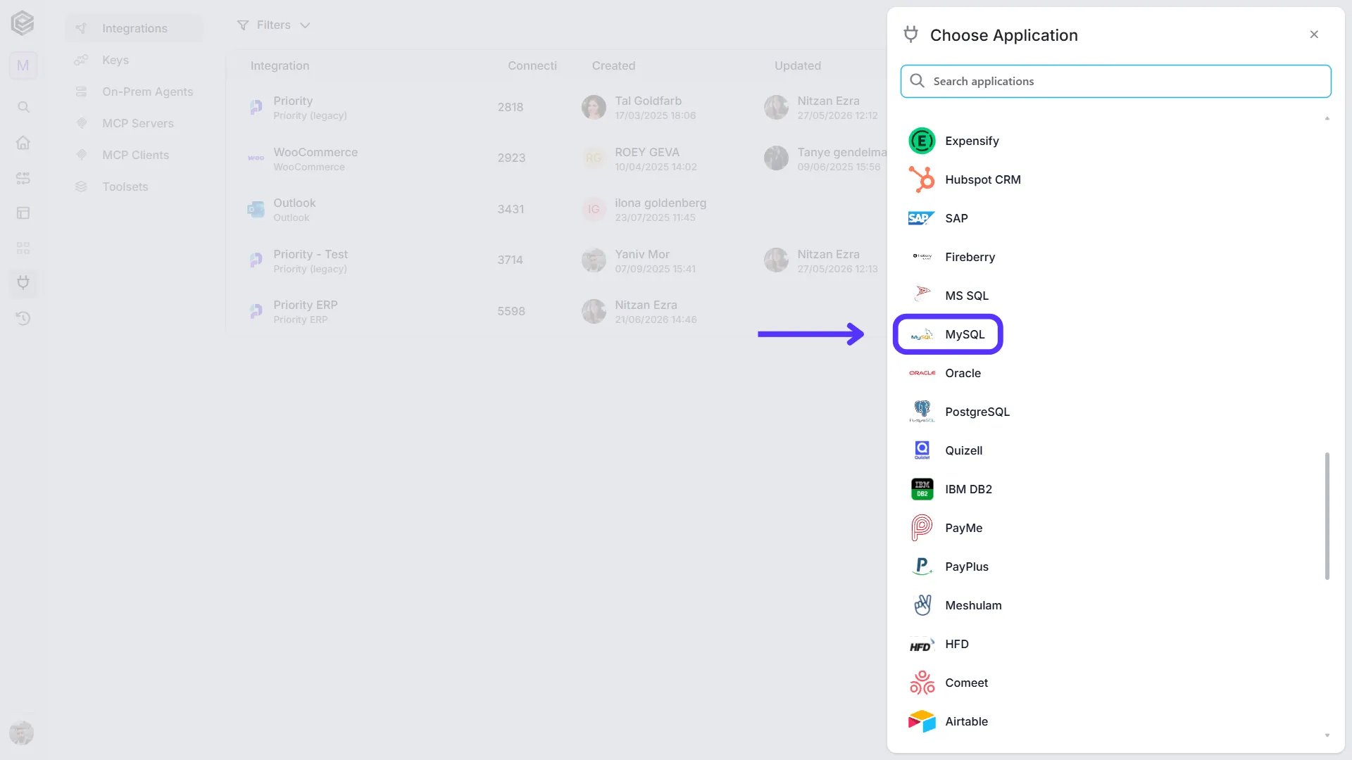Go to On-Prem Agents section
Image resolution: width=1352 pixels, height=760 pixels.
tap(134, 91)
